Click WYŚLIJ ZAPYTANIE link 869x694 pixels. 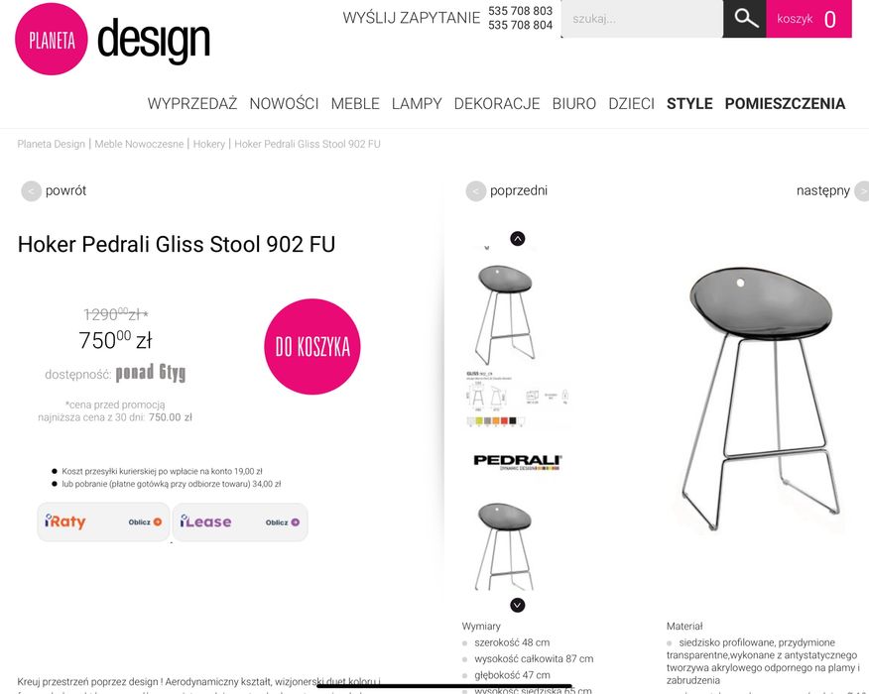pos(412,18)
